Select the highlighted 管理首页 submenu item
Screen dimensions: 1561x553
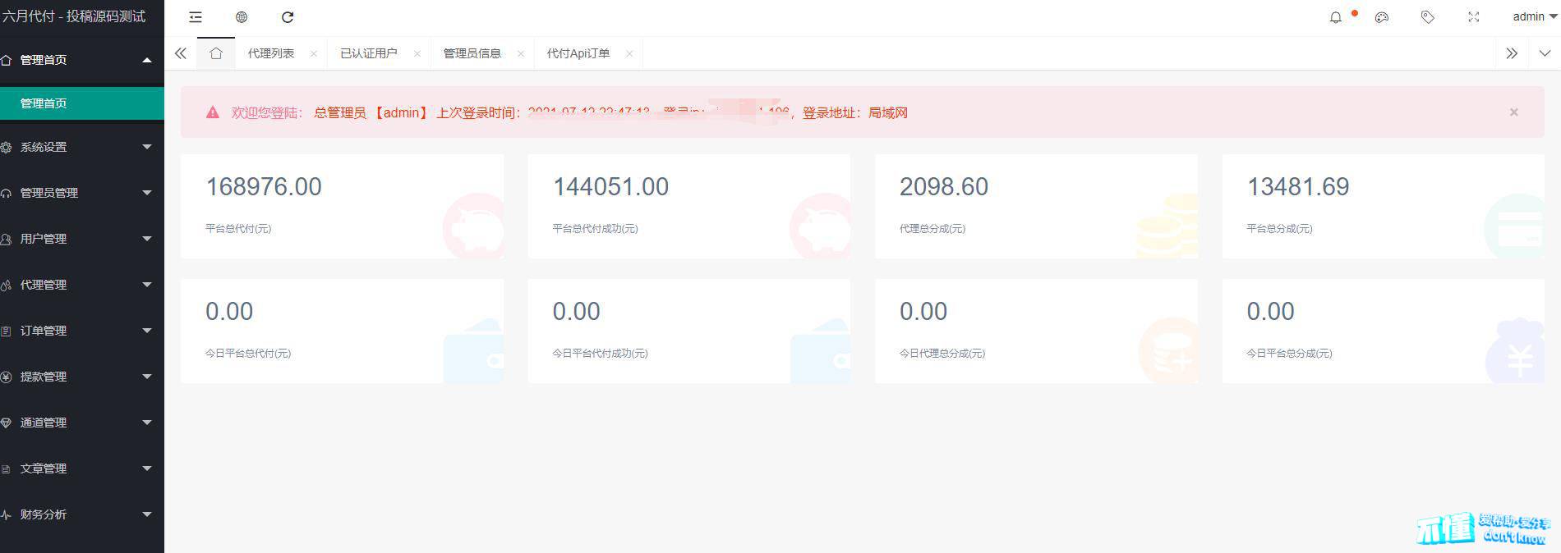(x=82, y=103)
